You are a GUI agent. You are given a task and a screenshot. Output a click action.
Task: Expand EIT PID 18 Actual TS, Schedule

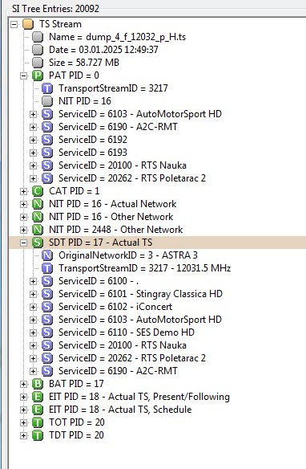tap(23, 410)
